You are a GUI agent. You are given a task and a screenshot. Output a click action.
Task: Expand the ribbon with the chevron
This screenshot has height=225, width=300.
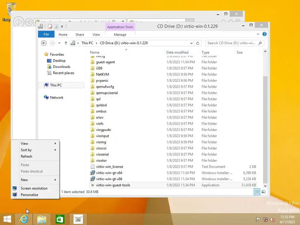258,34
